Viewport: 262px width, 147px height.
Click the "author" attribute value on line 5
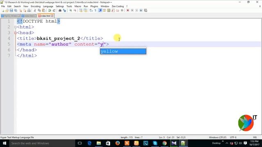click(60, 45)
